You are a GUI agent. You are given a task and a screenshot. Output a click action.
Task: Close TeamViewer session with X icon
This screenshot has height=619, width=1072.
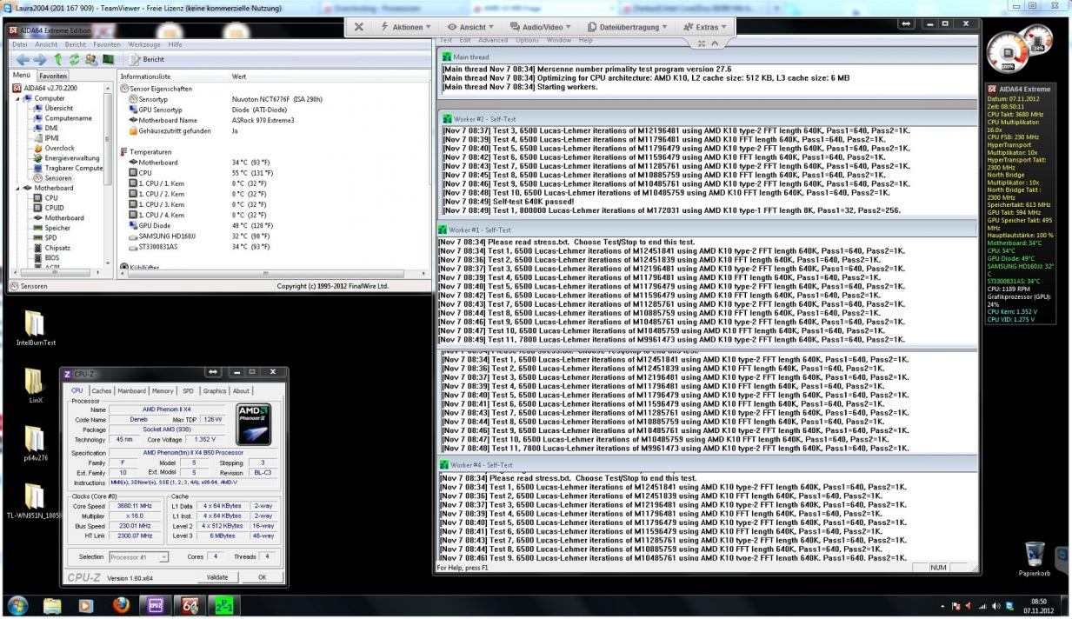pyautogui.click(x=359, y=27)
